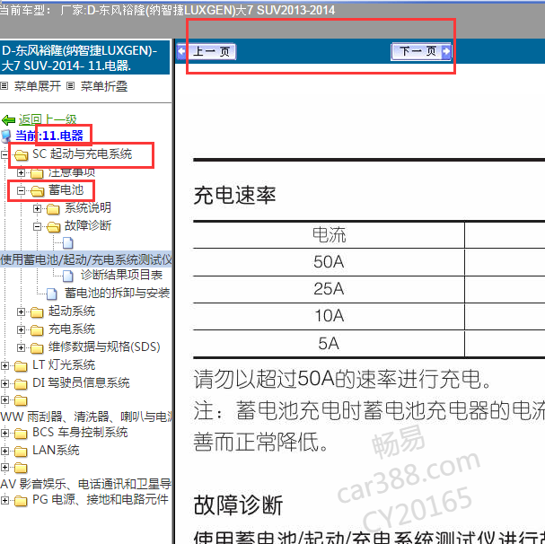
Task: Expand WW 雨刮器、清洗器 node
Action: click(4, 400)
